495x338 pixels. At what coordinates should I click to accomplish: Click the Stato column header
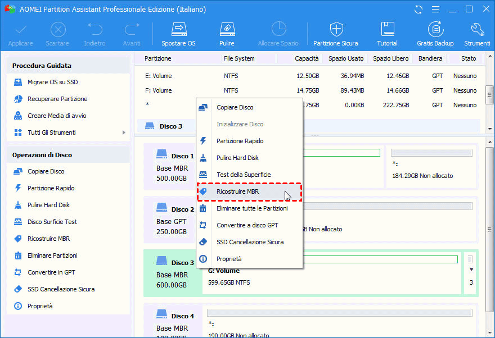(468, 58)
